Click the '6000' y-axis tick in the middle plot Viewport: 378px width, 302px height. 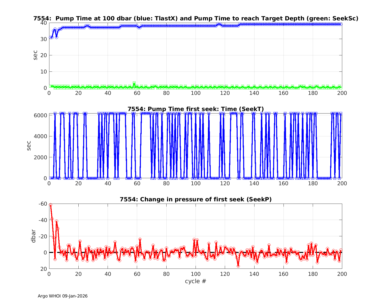pyautogui.click(x=41, y=115)
